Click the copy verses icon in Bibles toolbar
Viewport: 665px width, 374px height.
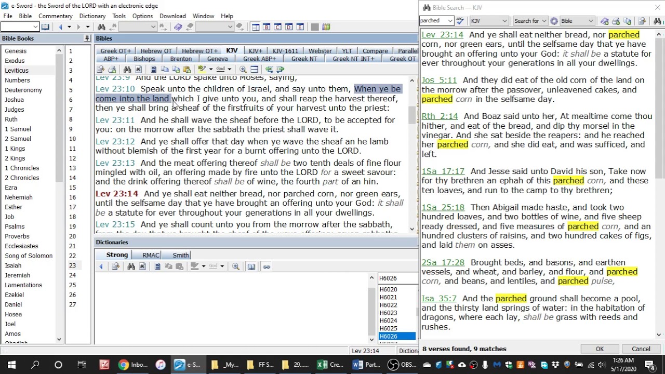tap(165, 70)
